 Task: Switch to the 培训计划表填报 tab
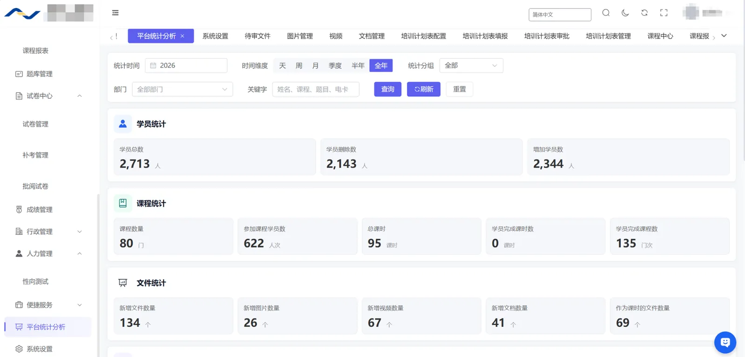click(485, 36)
